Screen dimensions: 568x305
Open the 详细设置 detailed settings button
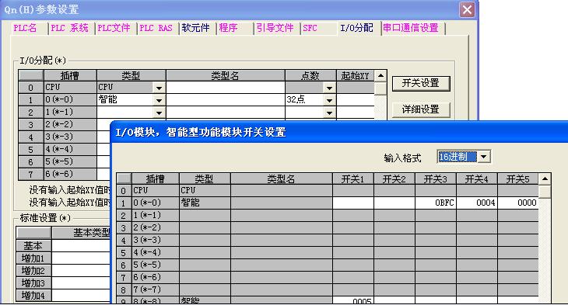(421, 109)
